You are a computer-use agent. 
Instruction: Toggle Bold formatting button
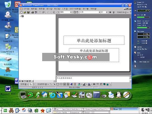tap(110, 12)
